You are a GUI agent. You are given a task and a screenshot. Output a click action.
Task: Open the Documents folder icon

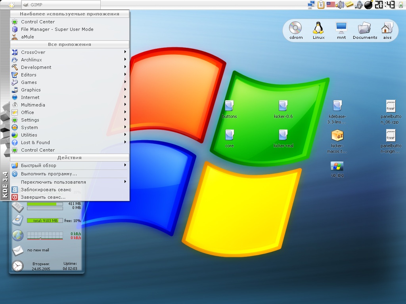click(x=365, y=30)
